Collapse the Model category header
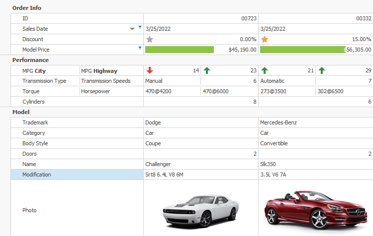Viewport: 373px width, 236px height. pyautogui.click(x=21, y=112)
